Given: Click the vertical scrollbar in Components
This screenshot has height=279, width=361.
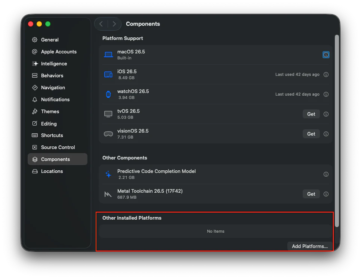Looking at the screenshot, I should click(337, 131).
